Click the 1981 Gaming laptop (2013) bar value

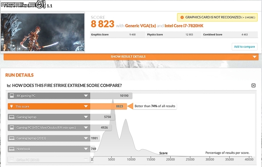tap(94, 138)
